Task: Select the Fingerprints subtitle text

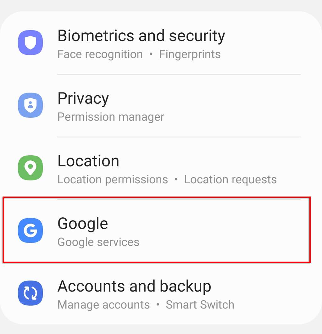Action: click(x=190, y=54)
